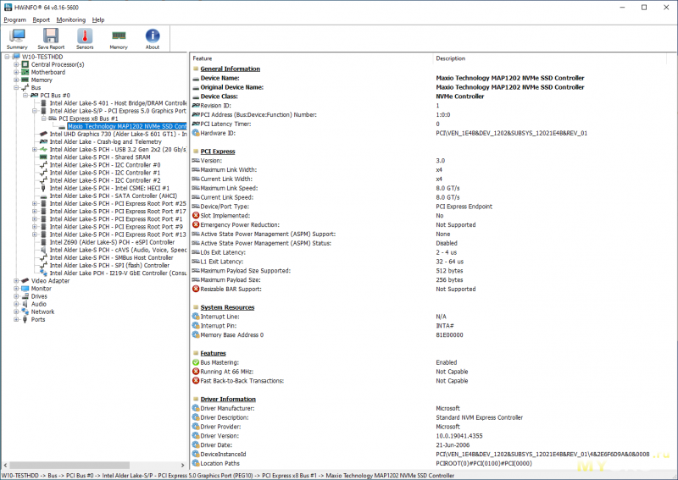Viewport: 678px width, 480px height.
Task: Click the Resizable BAR Support red icon
Action: pos(196,289)
